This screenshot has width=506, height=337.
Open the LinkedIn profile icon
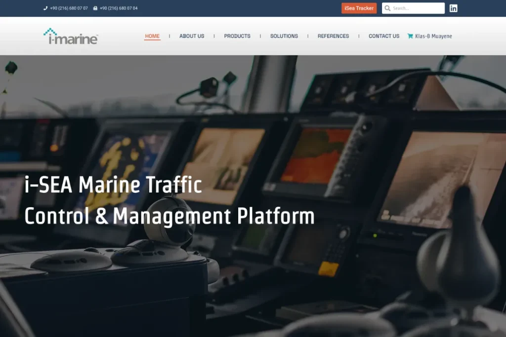click(453, 8)
